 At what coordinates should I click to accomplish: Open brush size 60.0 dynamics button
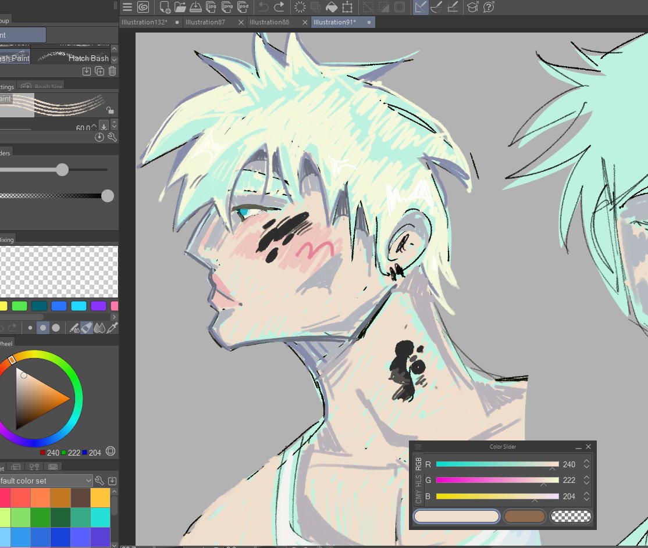(104, 126)
